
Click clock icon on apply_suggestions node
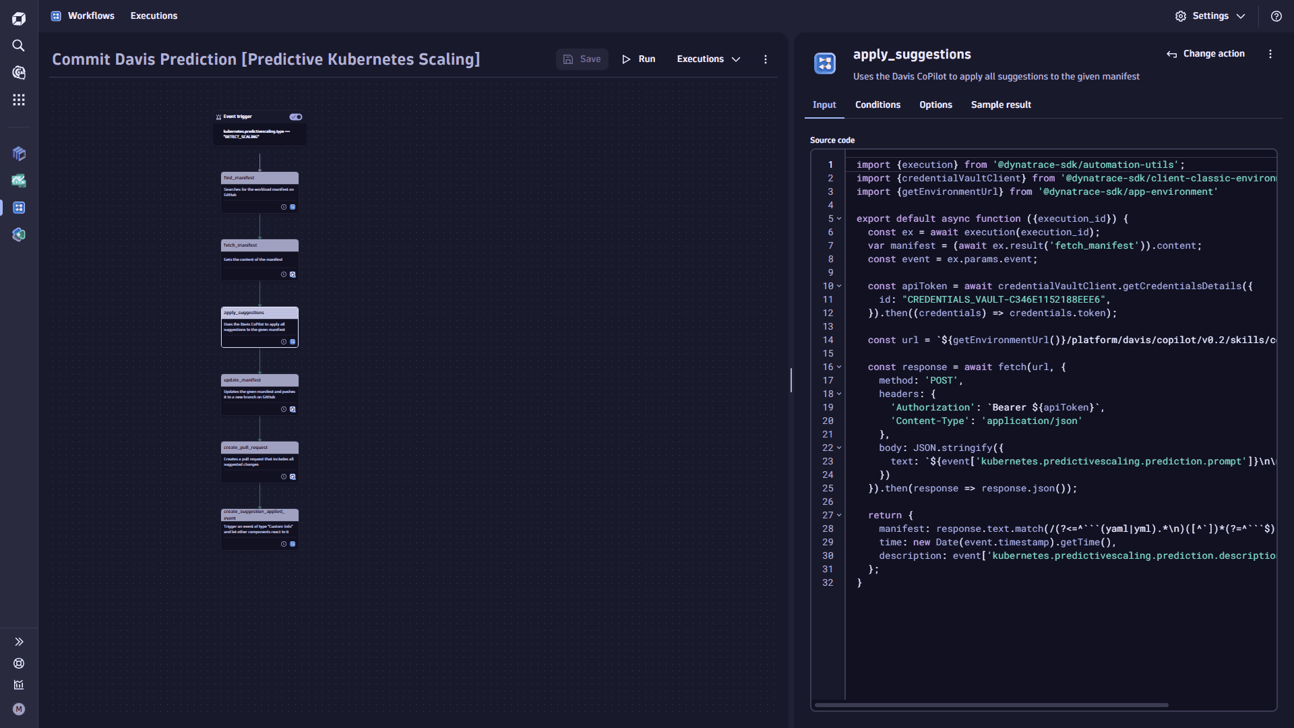284,342
